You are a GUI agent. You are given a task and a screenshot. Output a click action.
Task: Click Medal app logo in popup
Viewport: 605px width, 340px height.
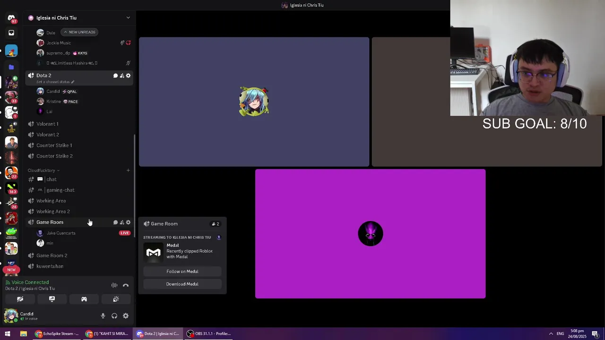tap(153, 252)
